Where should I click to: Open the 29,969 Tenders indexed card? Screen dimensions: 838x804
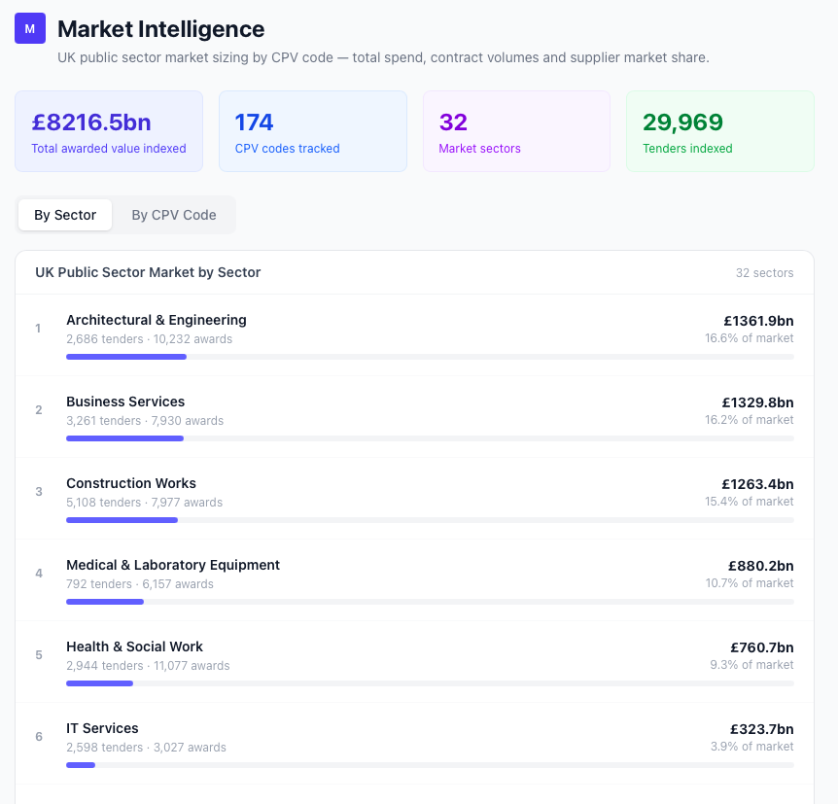[x=719, y=131]
